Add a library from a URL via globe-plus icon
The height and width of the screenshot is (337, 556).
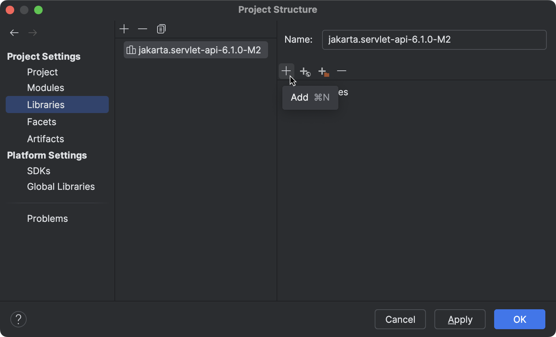[x=305, y=71]
